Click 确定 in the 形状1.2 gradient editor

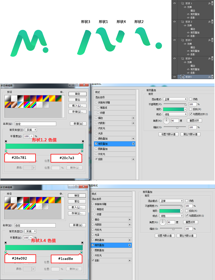click(77, 94)
